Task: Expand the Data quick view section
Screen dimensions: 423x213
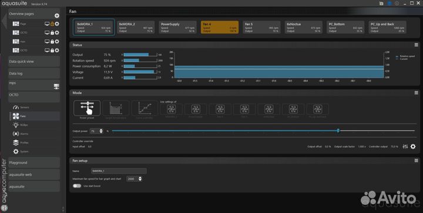Action: coord(34,62)
